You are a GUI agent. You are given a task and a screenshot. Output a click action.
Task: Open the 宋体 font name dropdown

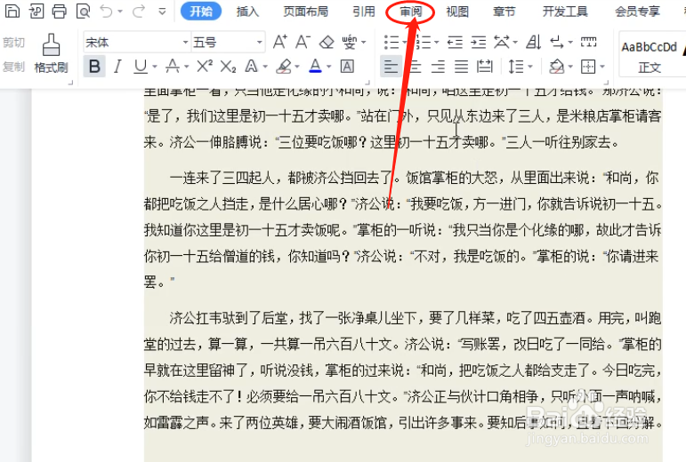coord(185,43)
